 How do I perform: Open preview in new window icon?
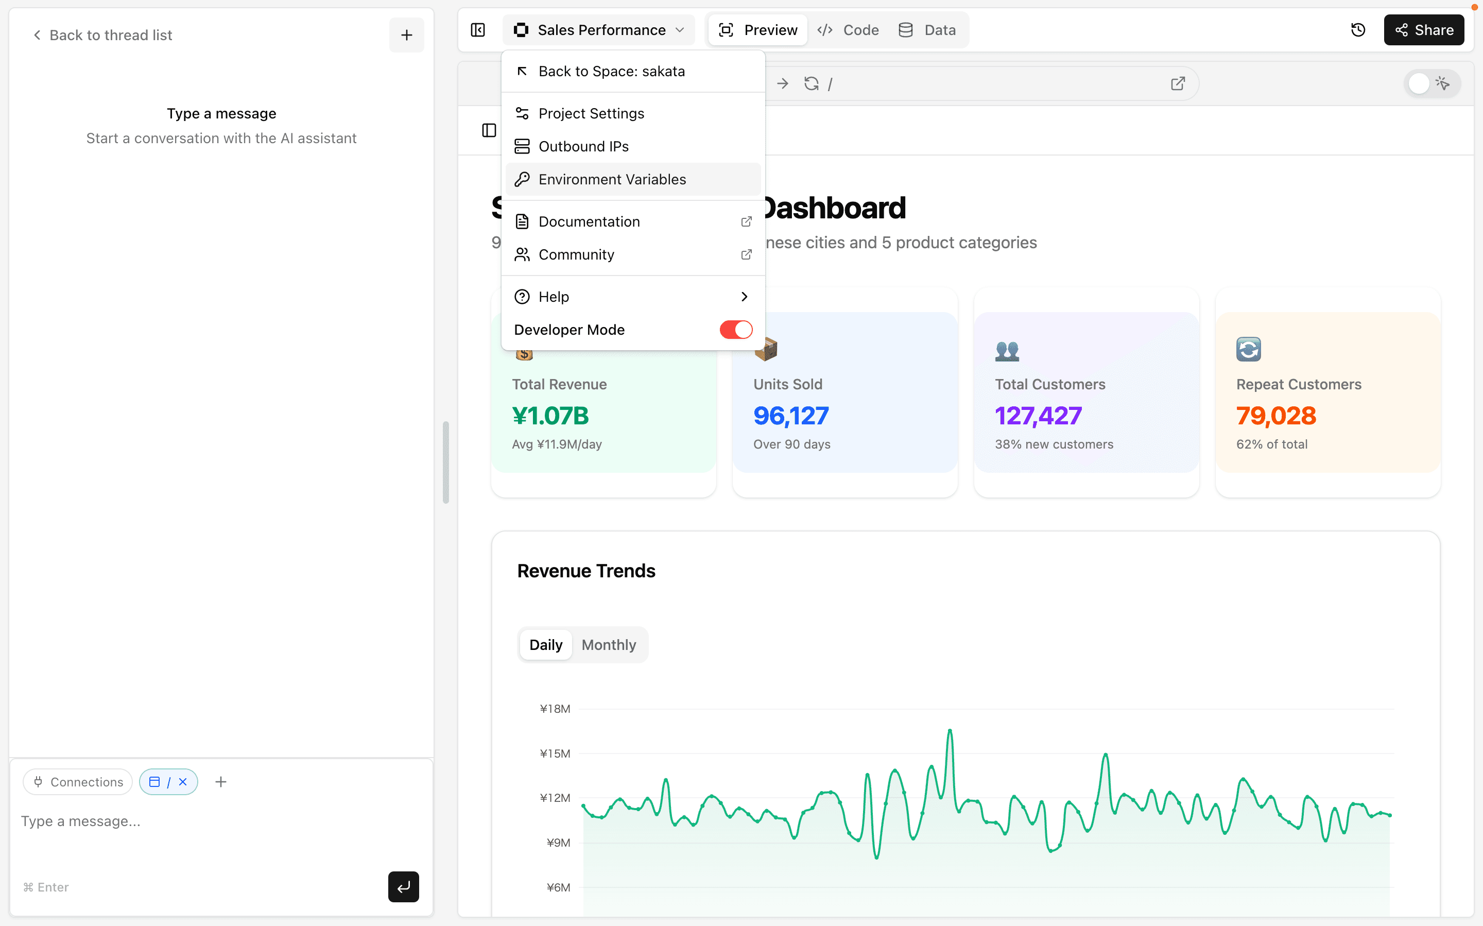(x=1178, y=83)
